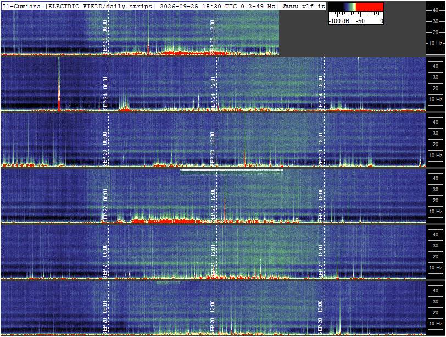Click the dB color scale gradient bar

pyautogui.click(x=356, y=7)
